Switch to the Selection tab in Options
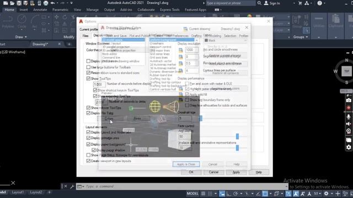Image resolution: width=353 pixels, height=198 pixels. click(x=230, y=36)
